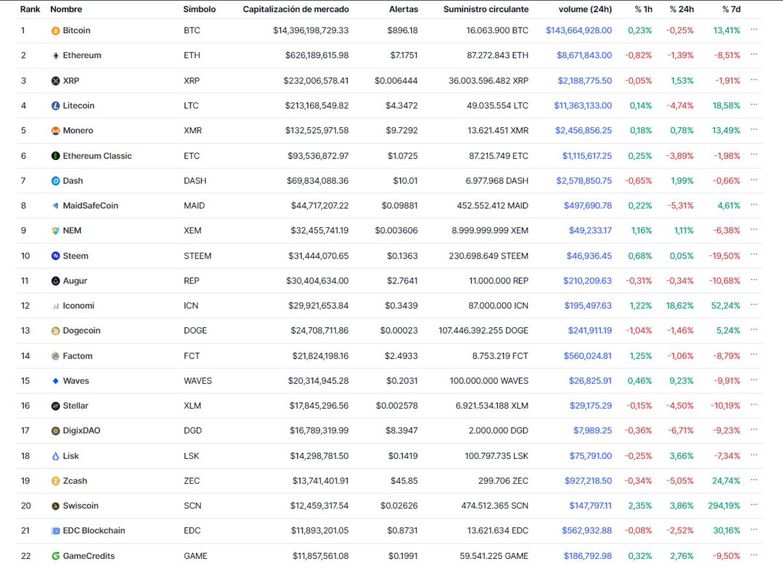Open the more options menu for Ethereum row
The height and width of the screenshot is (568, 783).
pos(754,55)
